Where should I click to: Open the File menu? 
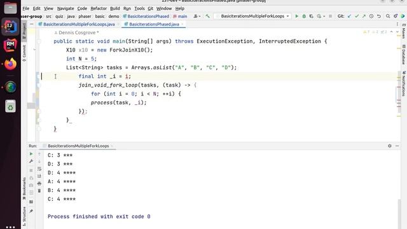pyautogui.click(x=26, y=8)
